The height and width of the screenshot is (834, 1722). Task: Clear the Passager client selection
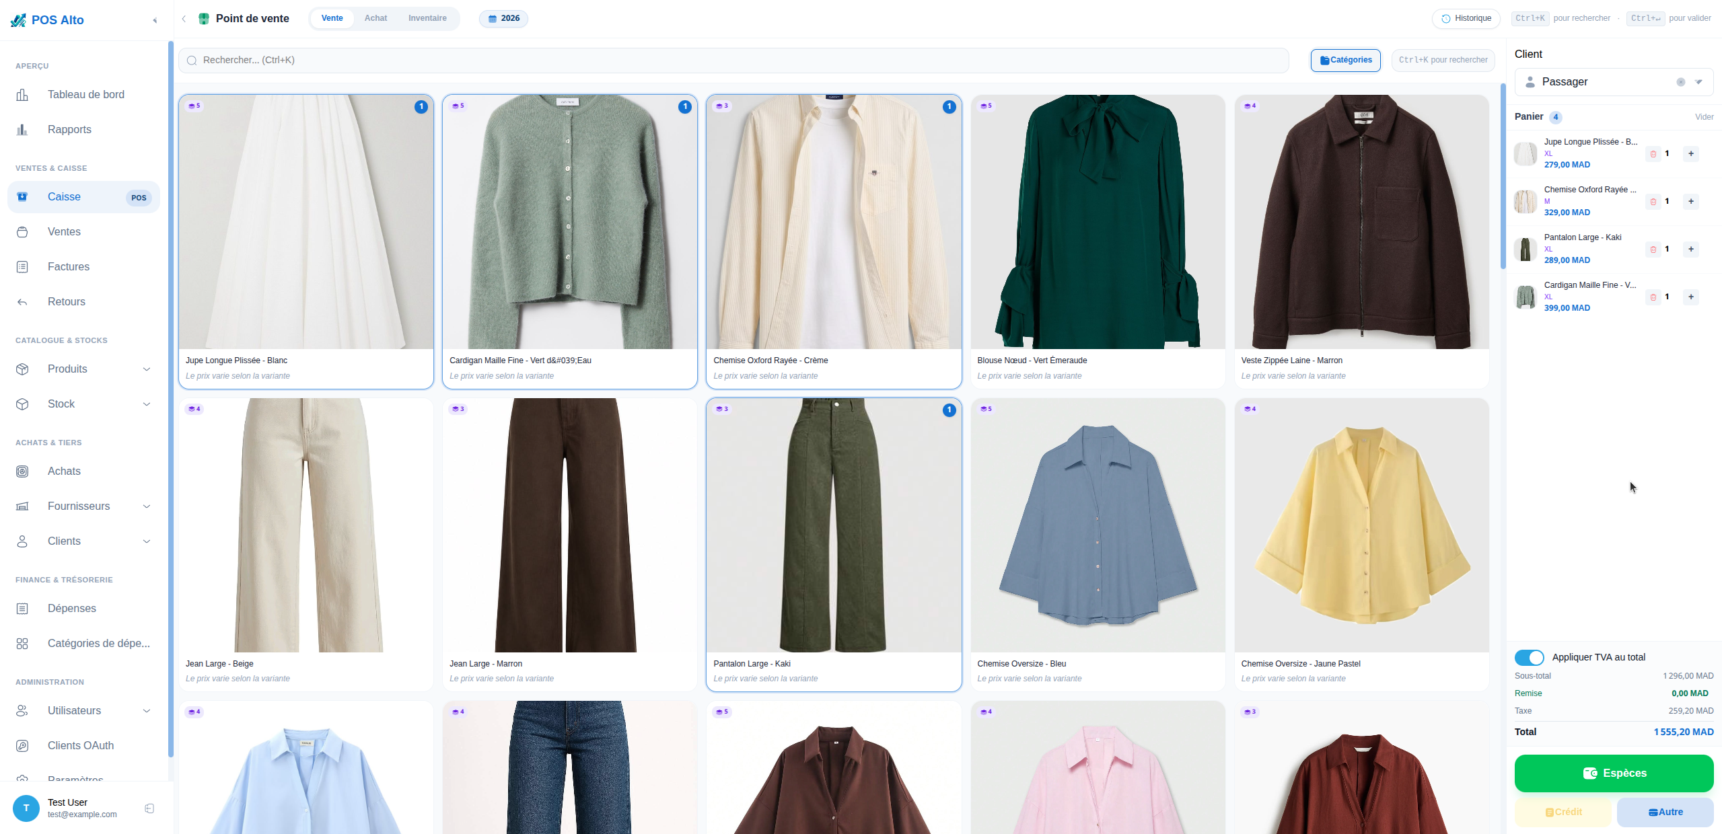[1681, 82]
